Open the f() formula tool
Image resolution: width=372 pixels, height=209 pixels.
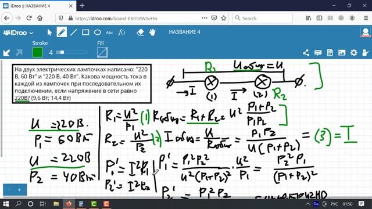(121, 33)
